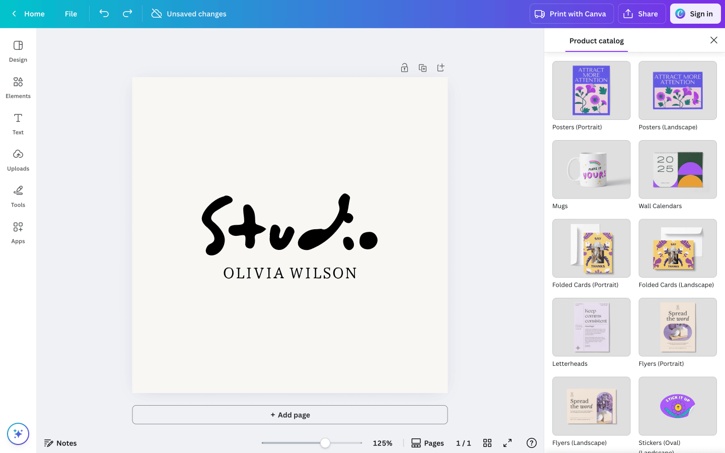Open the Uploads panel
This screenshot has width=725, height=453.
click(18, 160)
